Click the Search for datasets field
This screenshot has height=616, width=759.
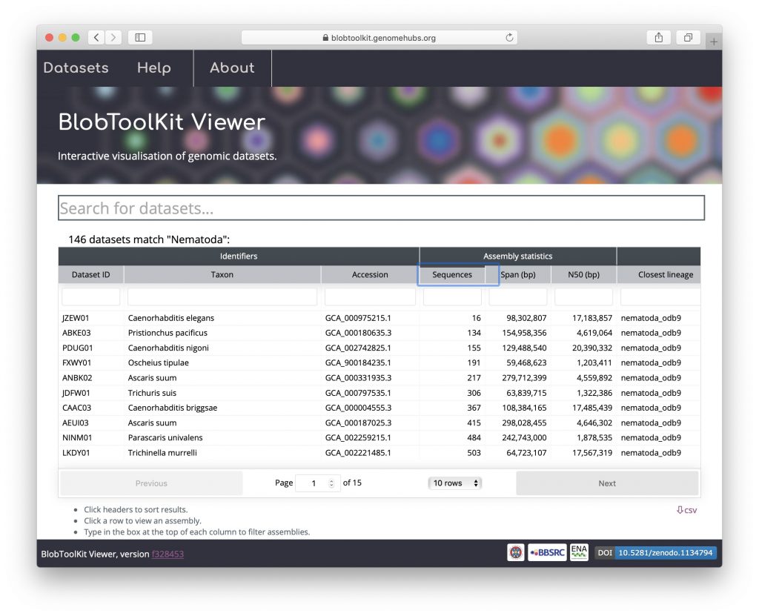(x=381, y=208)
